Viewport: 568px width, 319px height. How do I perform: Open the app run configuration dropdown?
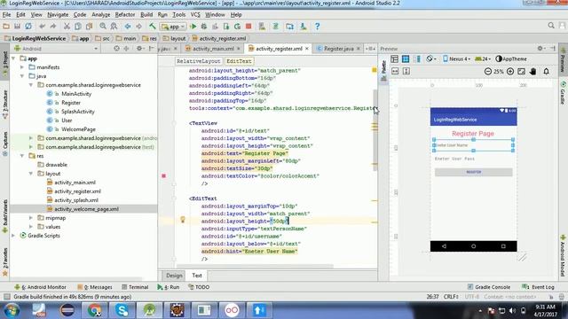pyautogui.click(x=173, y=27)
